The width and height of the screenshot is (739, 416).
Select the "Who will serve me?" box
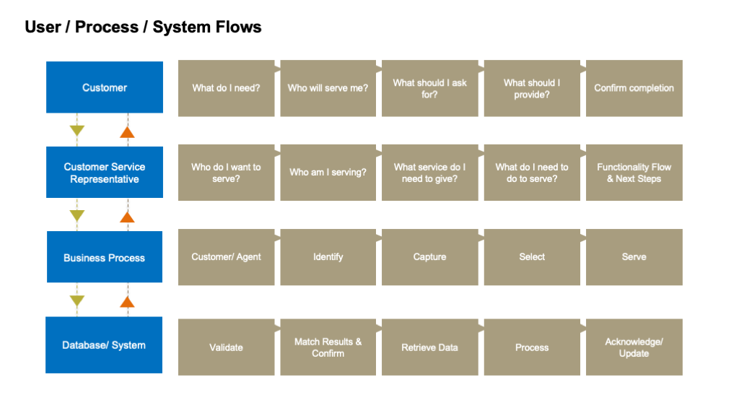click(328, 88)
